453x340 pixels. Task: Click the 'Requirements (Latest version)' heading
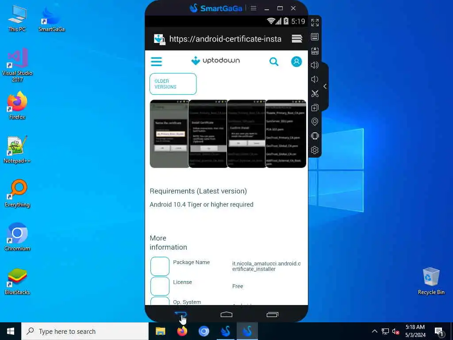pyautogui.click(x=198, y=191)
